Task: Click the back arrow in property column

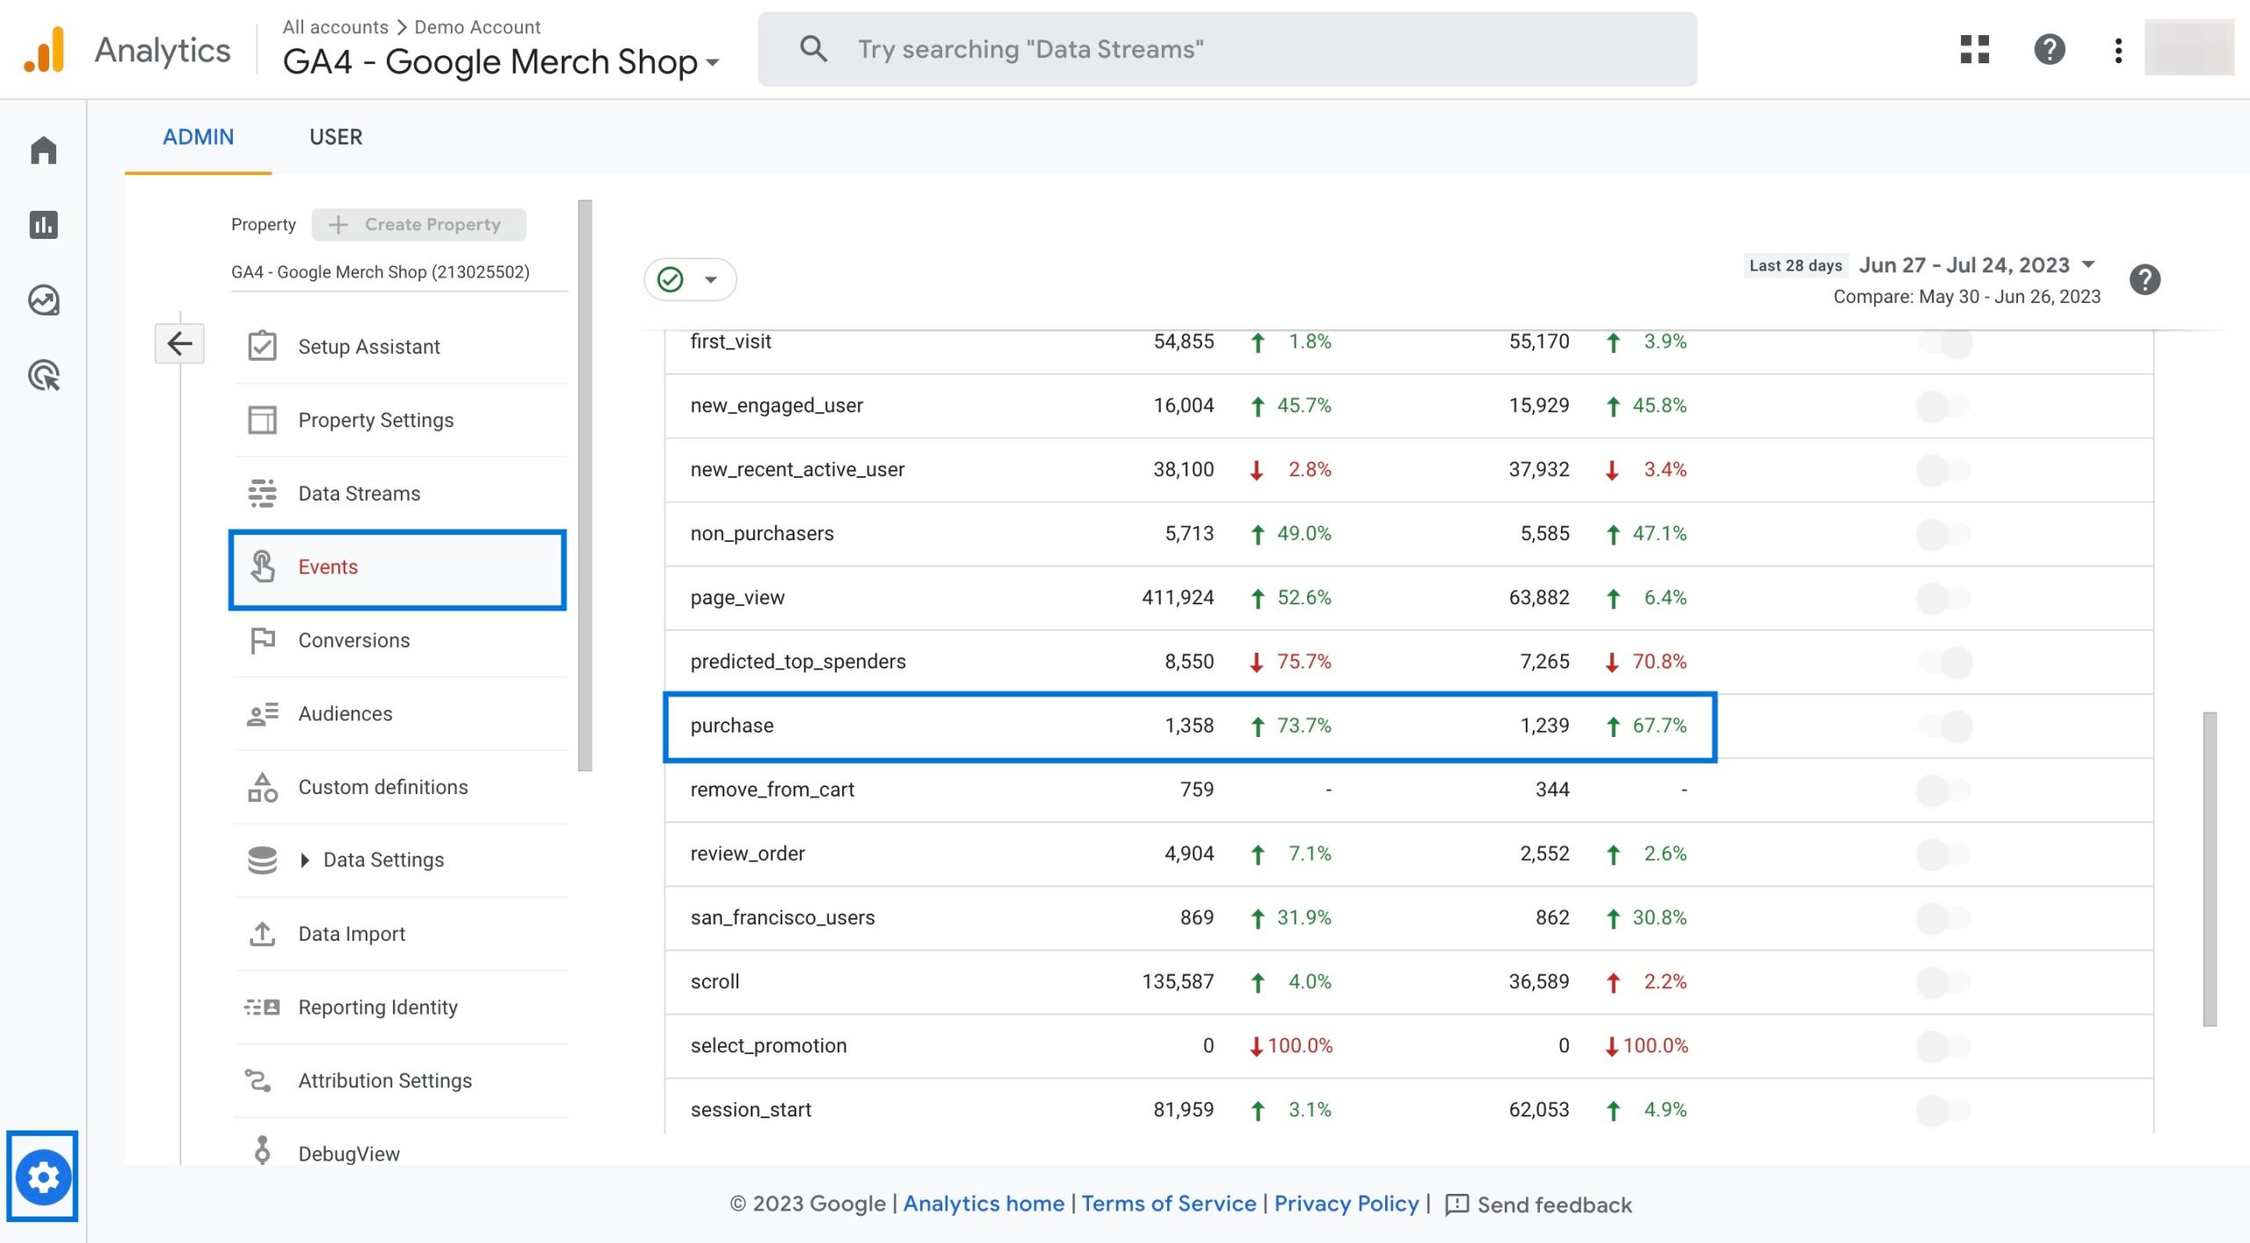Action: [180, 343]
